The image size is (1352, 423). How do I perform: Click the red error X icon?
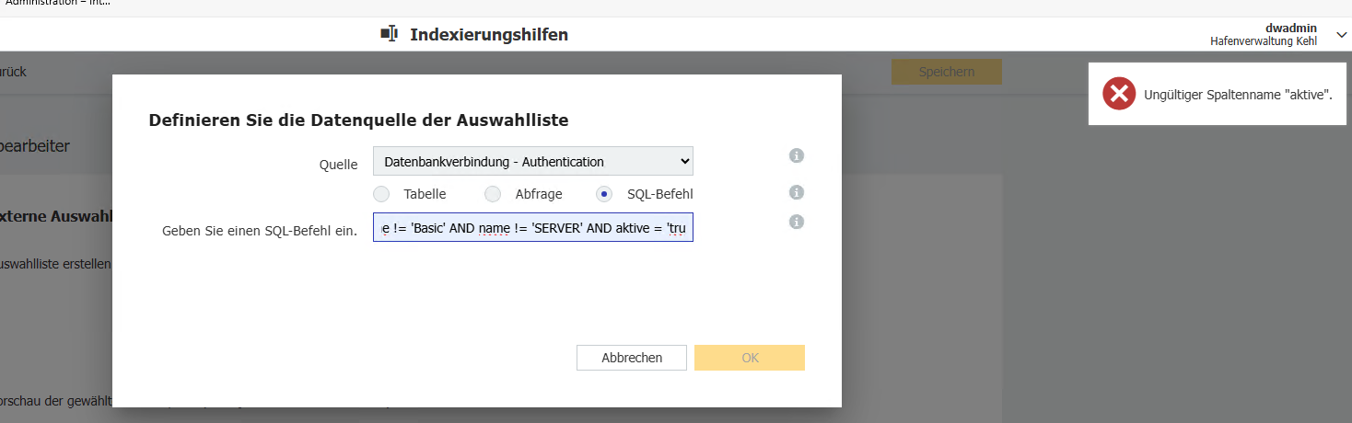pos(1119,94)
